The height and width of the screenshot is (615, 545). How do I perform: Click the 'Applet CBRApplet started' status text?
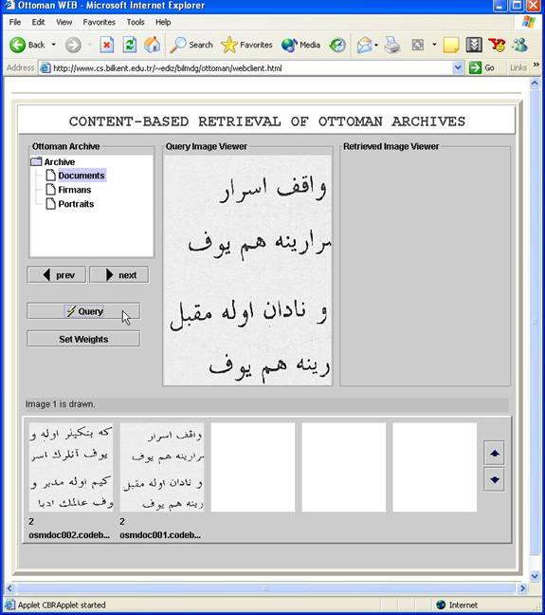62,605
